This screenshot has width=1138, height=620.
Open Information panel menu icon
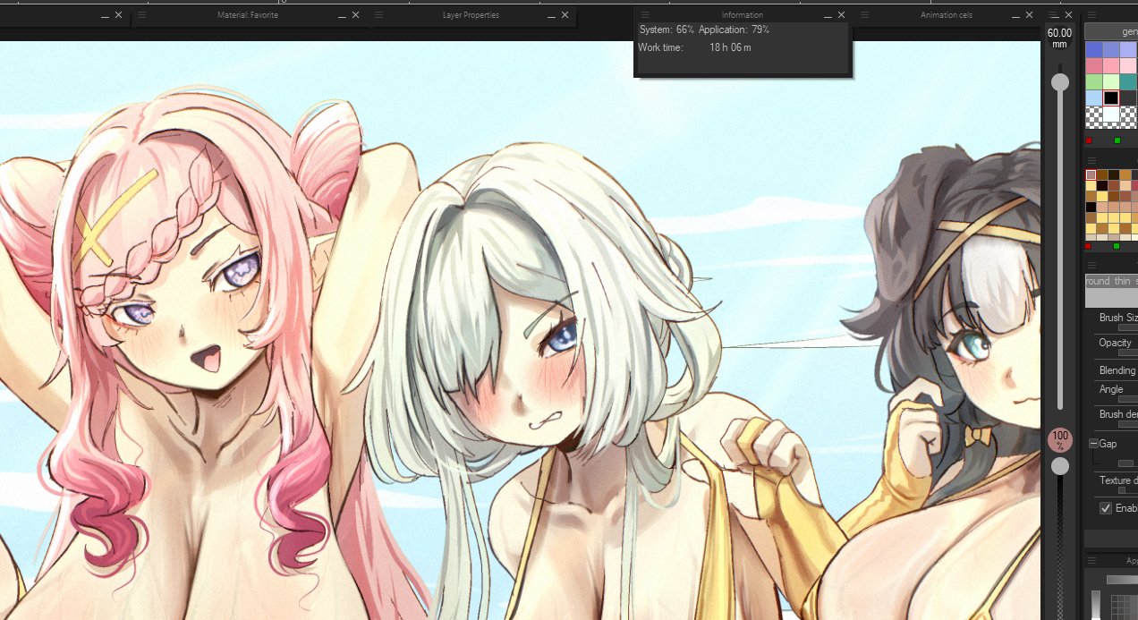pyautogui.click(x=645, y=15)
